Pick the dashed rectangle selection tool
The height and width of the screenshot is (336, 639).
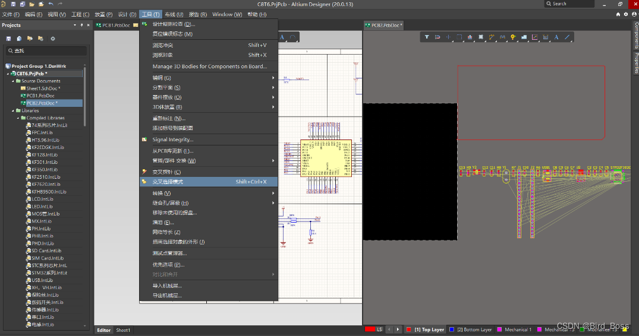tap(459, 37)
